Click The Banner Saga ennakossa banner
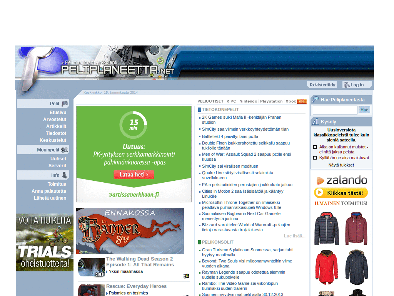The width and height of the screenshot is (394, 296). click(x=130, y=231)
